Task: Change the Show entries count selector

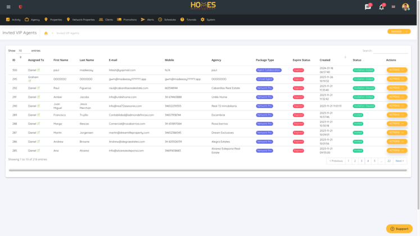Action: point(23,51)
